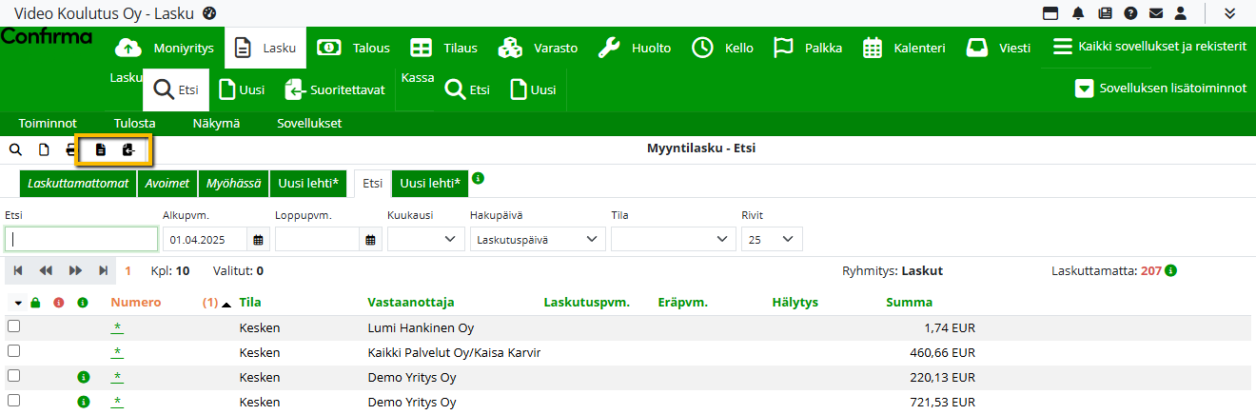Go to the last page arrow
The image size is (1256, 415).
103,270
